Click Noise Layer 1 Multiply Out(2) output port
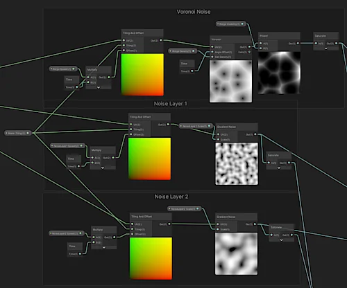 (x=113, y=158)
